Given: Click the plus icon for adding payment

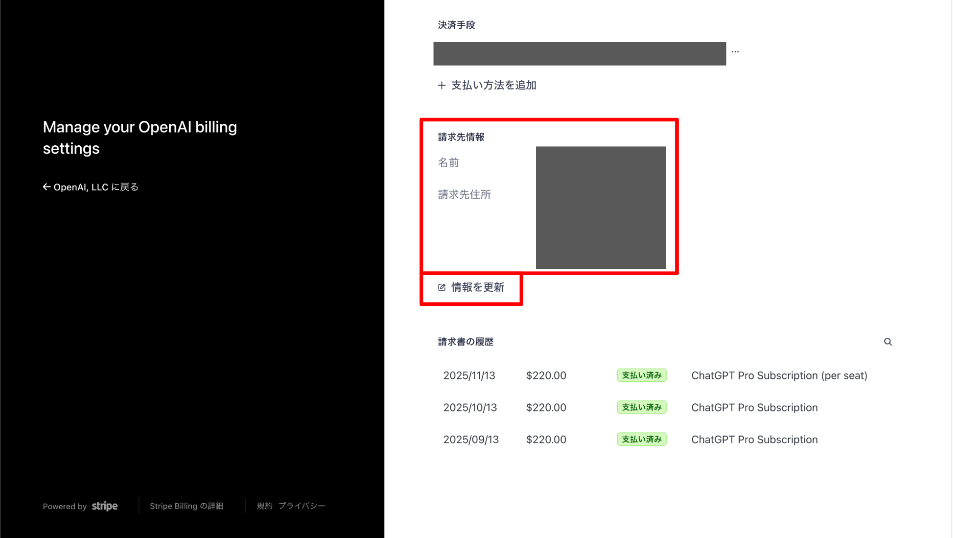Looking at the screenshot, I should 442,86.
